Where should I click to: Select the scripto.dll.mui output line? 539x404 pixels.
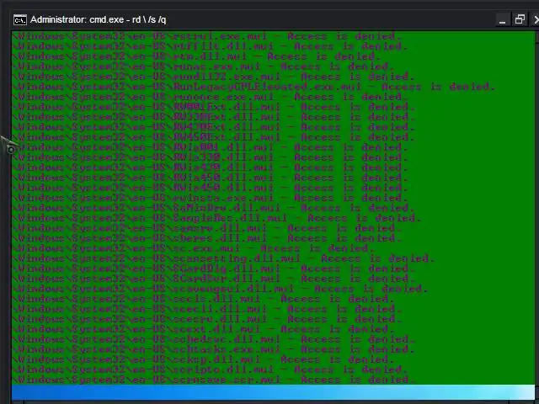pyautogui.click(x=210, y=369)
